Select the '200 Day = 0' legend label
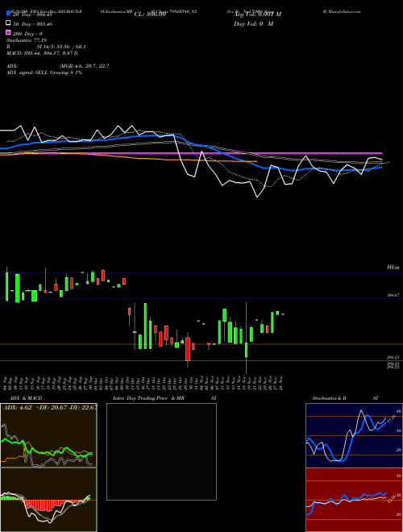Screen dimensions: 403x532 click(x=27, y=34)
